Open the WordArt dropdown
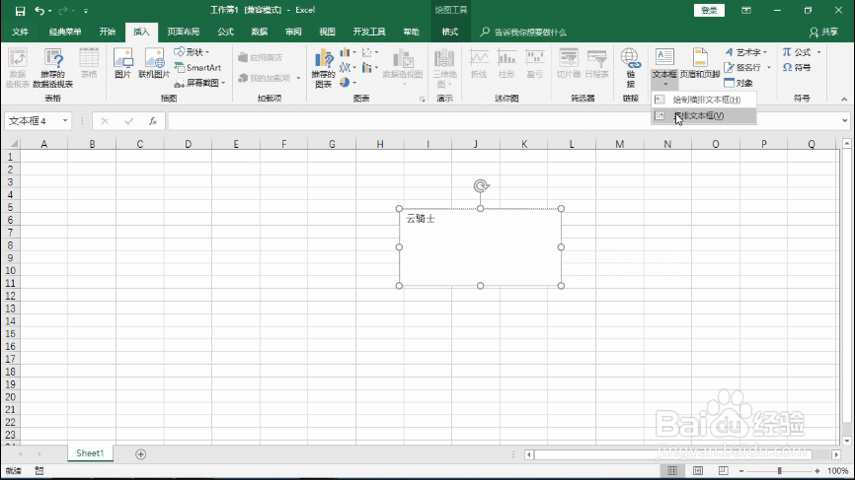 tap(745, 52)
